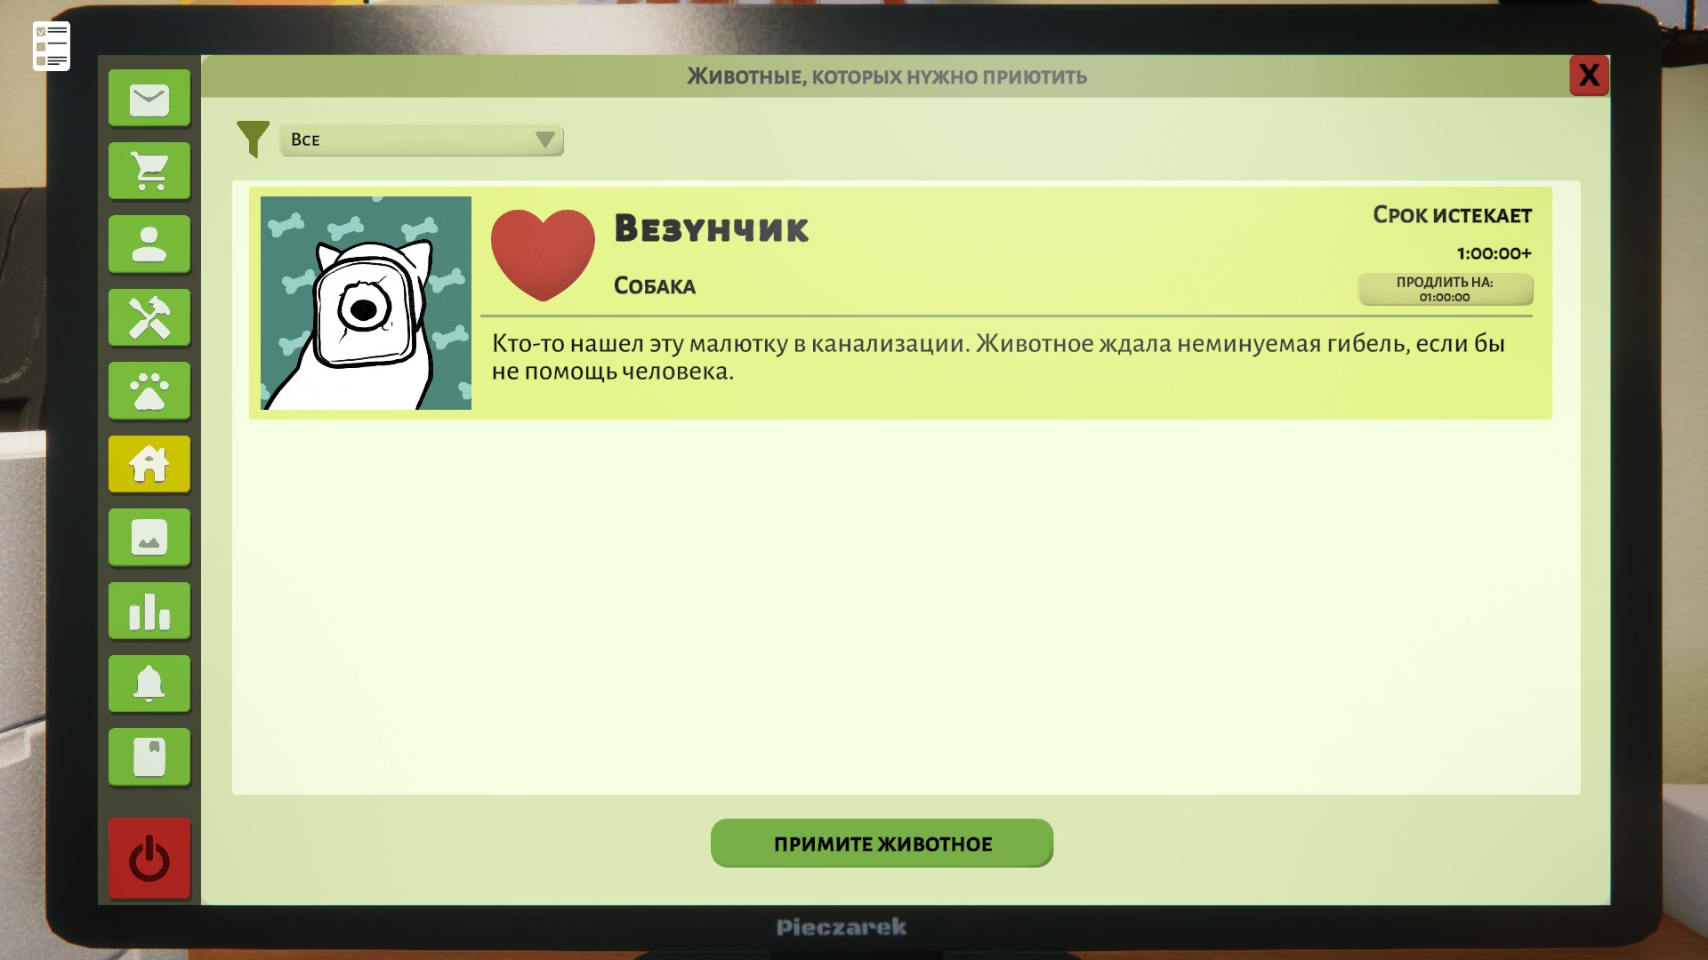Click the name 'Везунчик'
Image resolution: width=1708 pixels, height=960 pixels.
click(712, 228)
